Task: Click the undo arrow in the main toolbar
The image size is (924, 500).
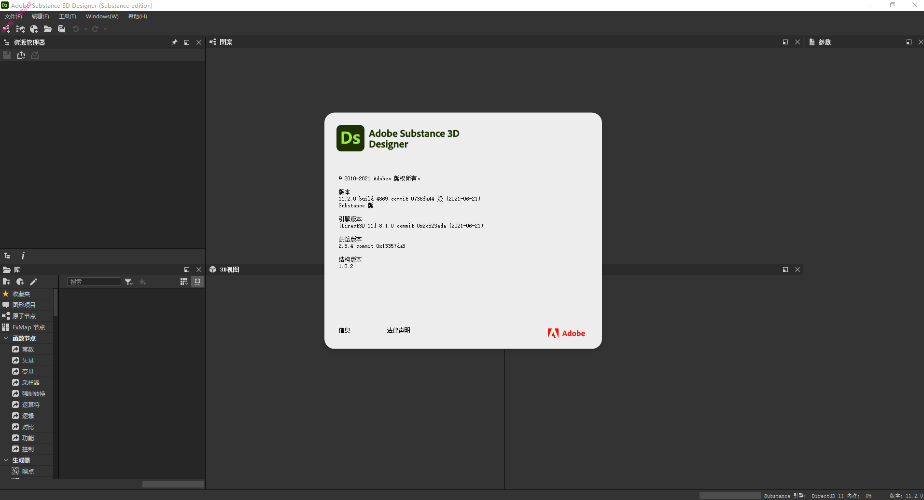Action: pyautogui.click(x=76, y=29)
